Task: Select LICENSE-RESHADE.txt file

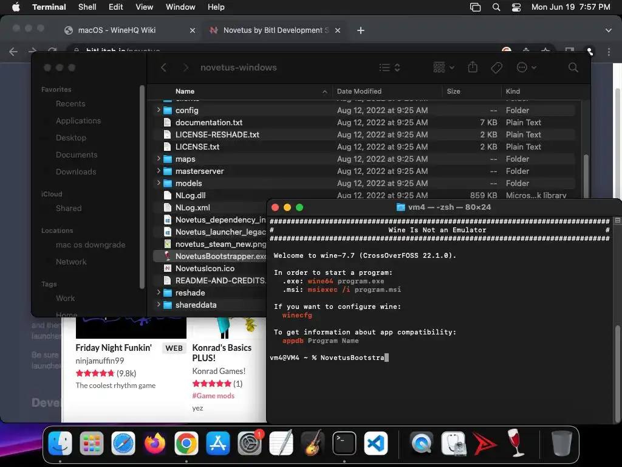Action: (217, 134)
